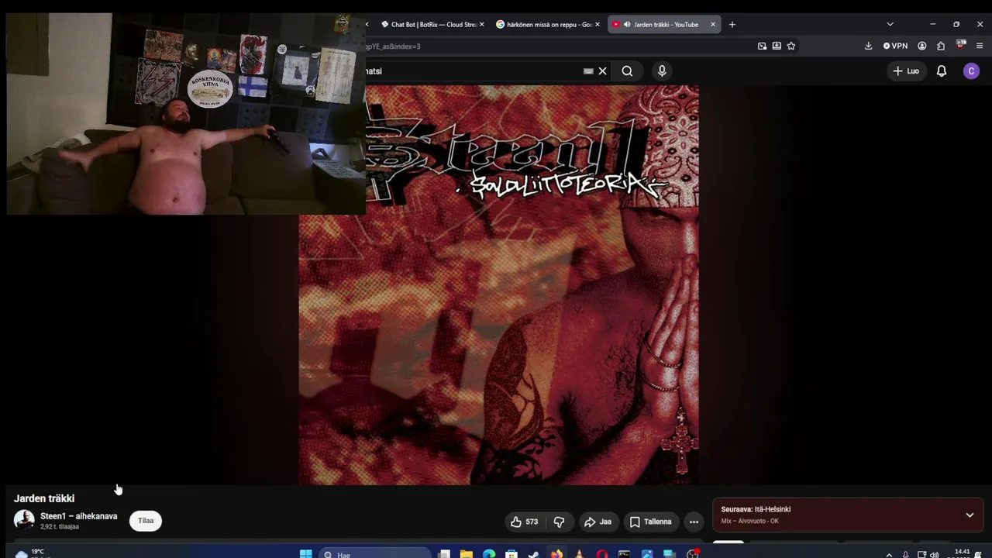
Task: Play or pause the Steen1 video
Action: (x=498, y=285)
